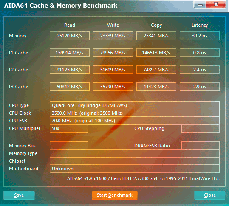Select the Memory Copy value 25341 MB/s
The height and width of the screenshot is (206, 229).
(x=156, y=36)
